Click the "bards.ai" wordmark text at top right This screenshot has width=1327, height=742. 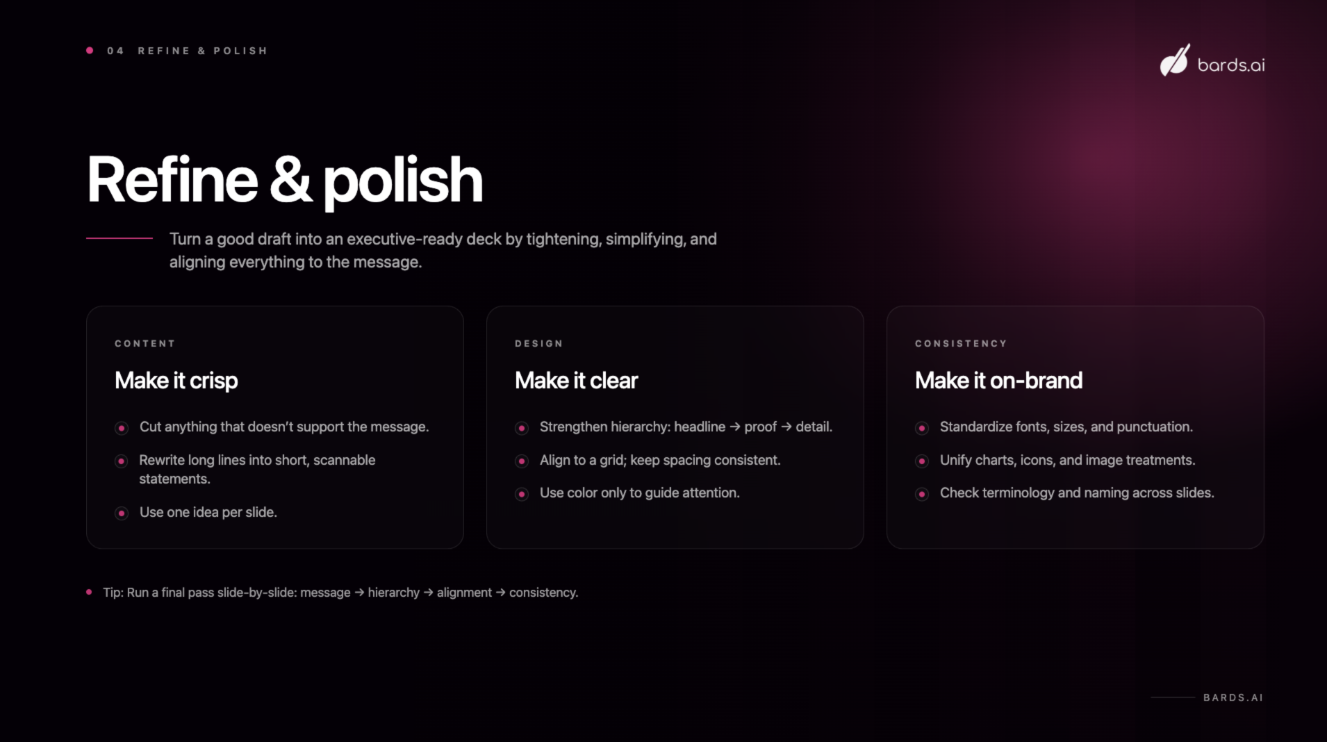(x=1230, y=65)
